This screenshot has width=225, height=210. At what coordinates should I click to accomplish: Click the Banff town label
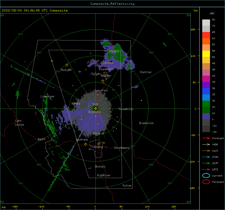tap(41, 139)
